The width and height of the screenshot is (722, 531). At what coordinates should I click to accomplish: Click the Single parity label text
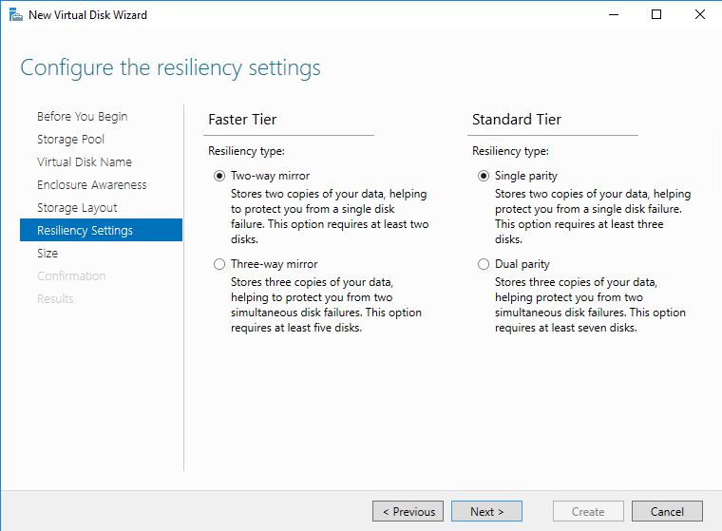(x=526, y=176)
